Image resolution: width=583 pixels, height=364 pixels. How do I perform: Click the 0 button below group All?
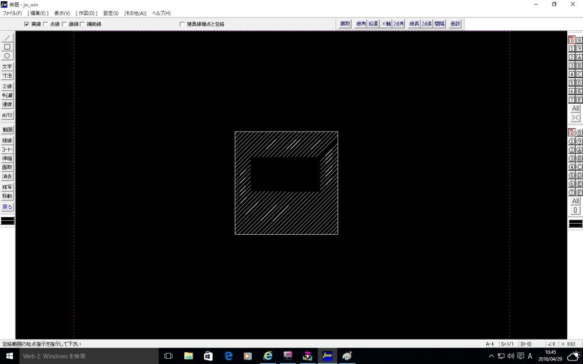coord(575,210)
